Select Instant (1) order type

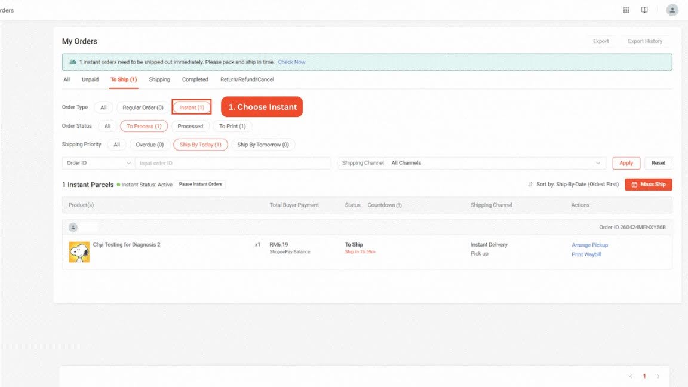pyautogui.click(x=192, y=107)
